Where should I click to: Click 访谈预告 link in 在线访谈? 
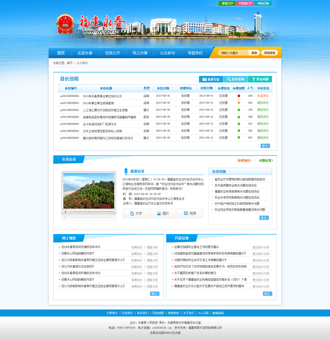244,160
